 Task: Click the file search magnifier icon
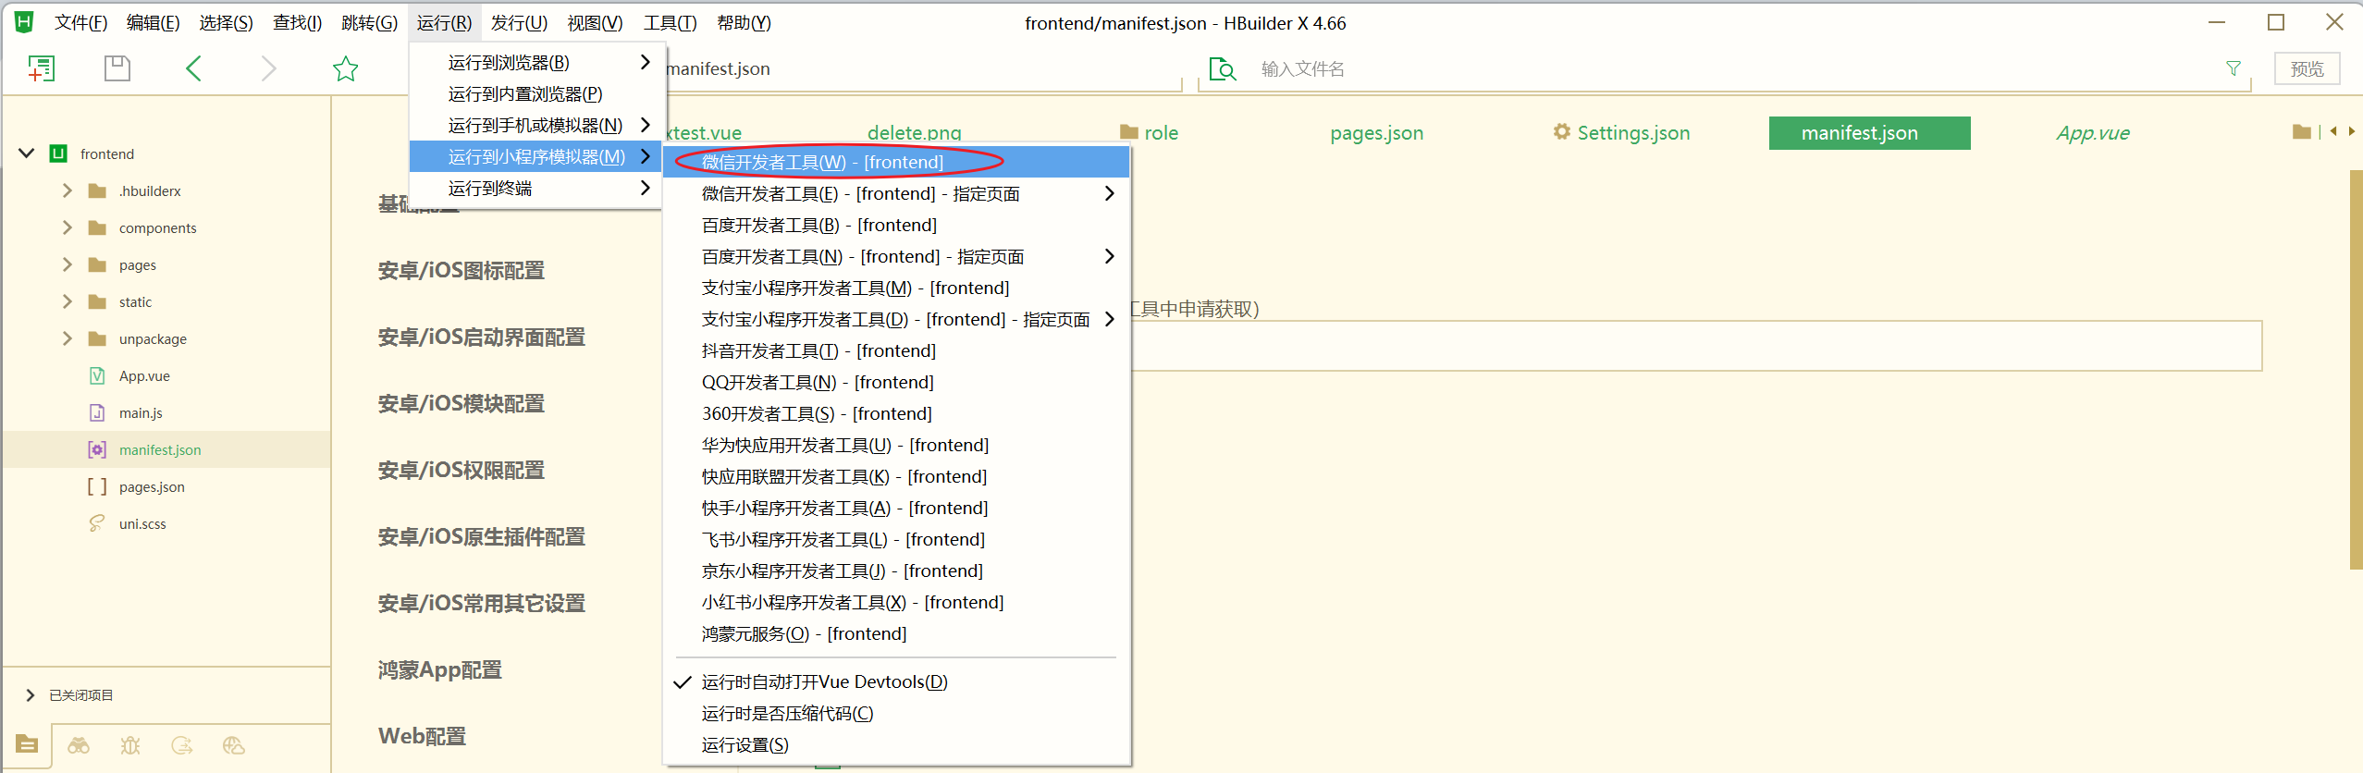pyautogui.click(x=1223, y=69)
